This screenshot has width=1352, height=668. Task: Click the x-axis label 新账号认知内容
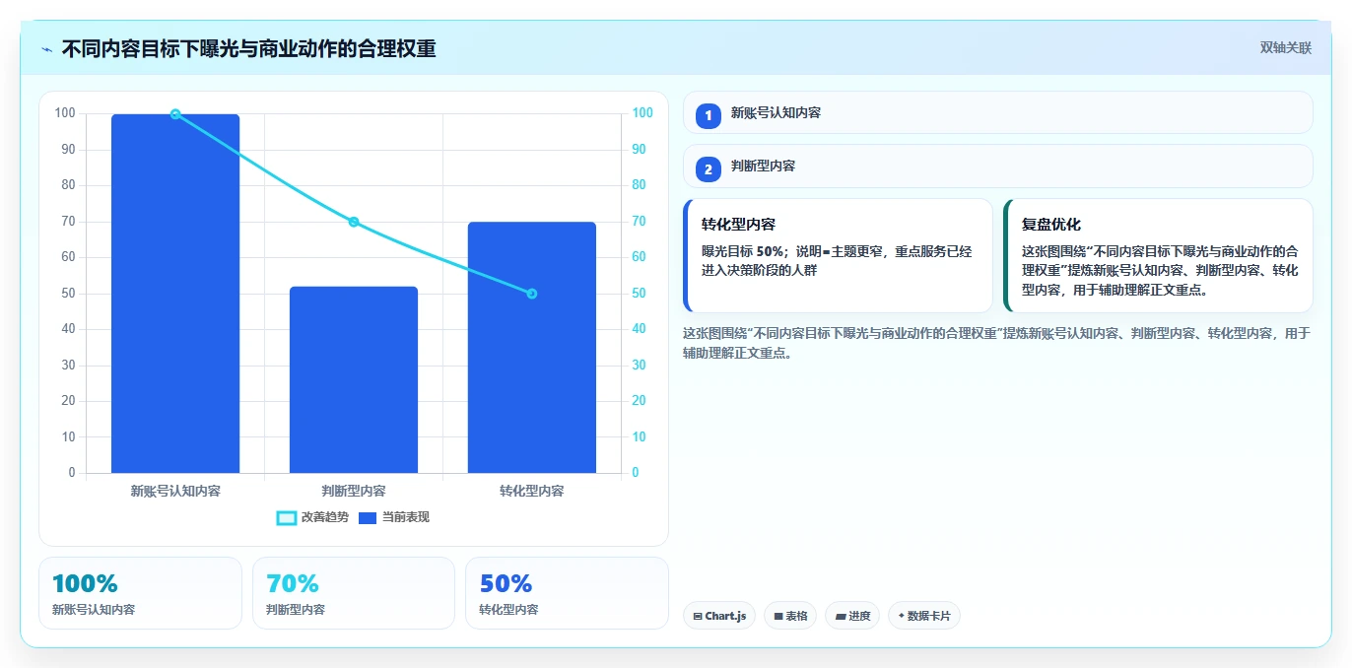[175, 491]
